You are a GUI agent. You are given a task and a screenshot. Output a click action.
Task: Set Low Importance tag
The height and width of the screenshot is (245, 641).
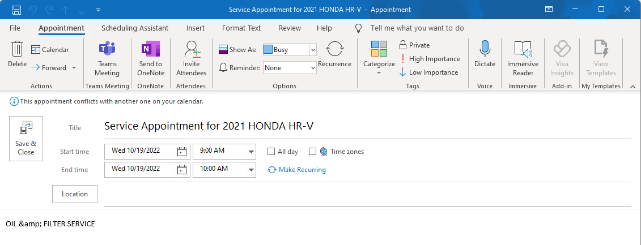[x=428, y=72]
